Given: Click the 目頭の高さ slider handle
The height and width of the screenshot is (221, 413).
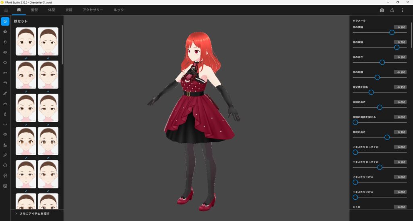Looking at the screenshot, I should 380,107.
